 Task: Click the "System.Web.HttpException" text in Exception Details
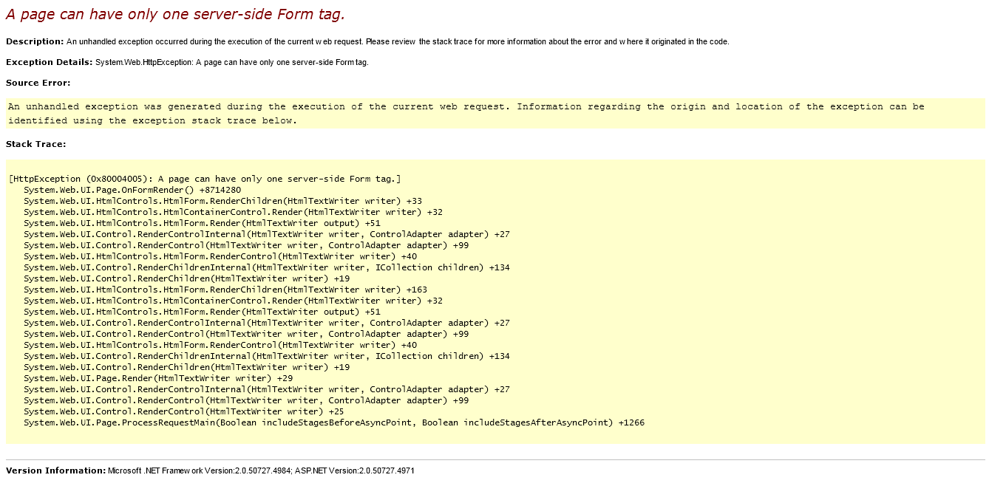(143, 62)
